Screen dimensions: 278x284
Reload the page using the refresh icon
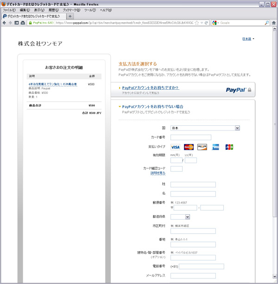tap(206, 23)
